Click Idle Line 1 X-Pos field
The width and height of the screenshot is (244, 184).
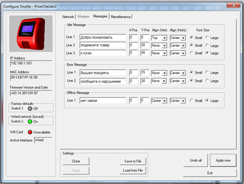click(x=133, y=38)
